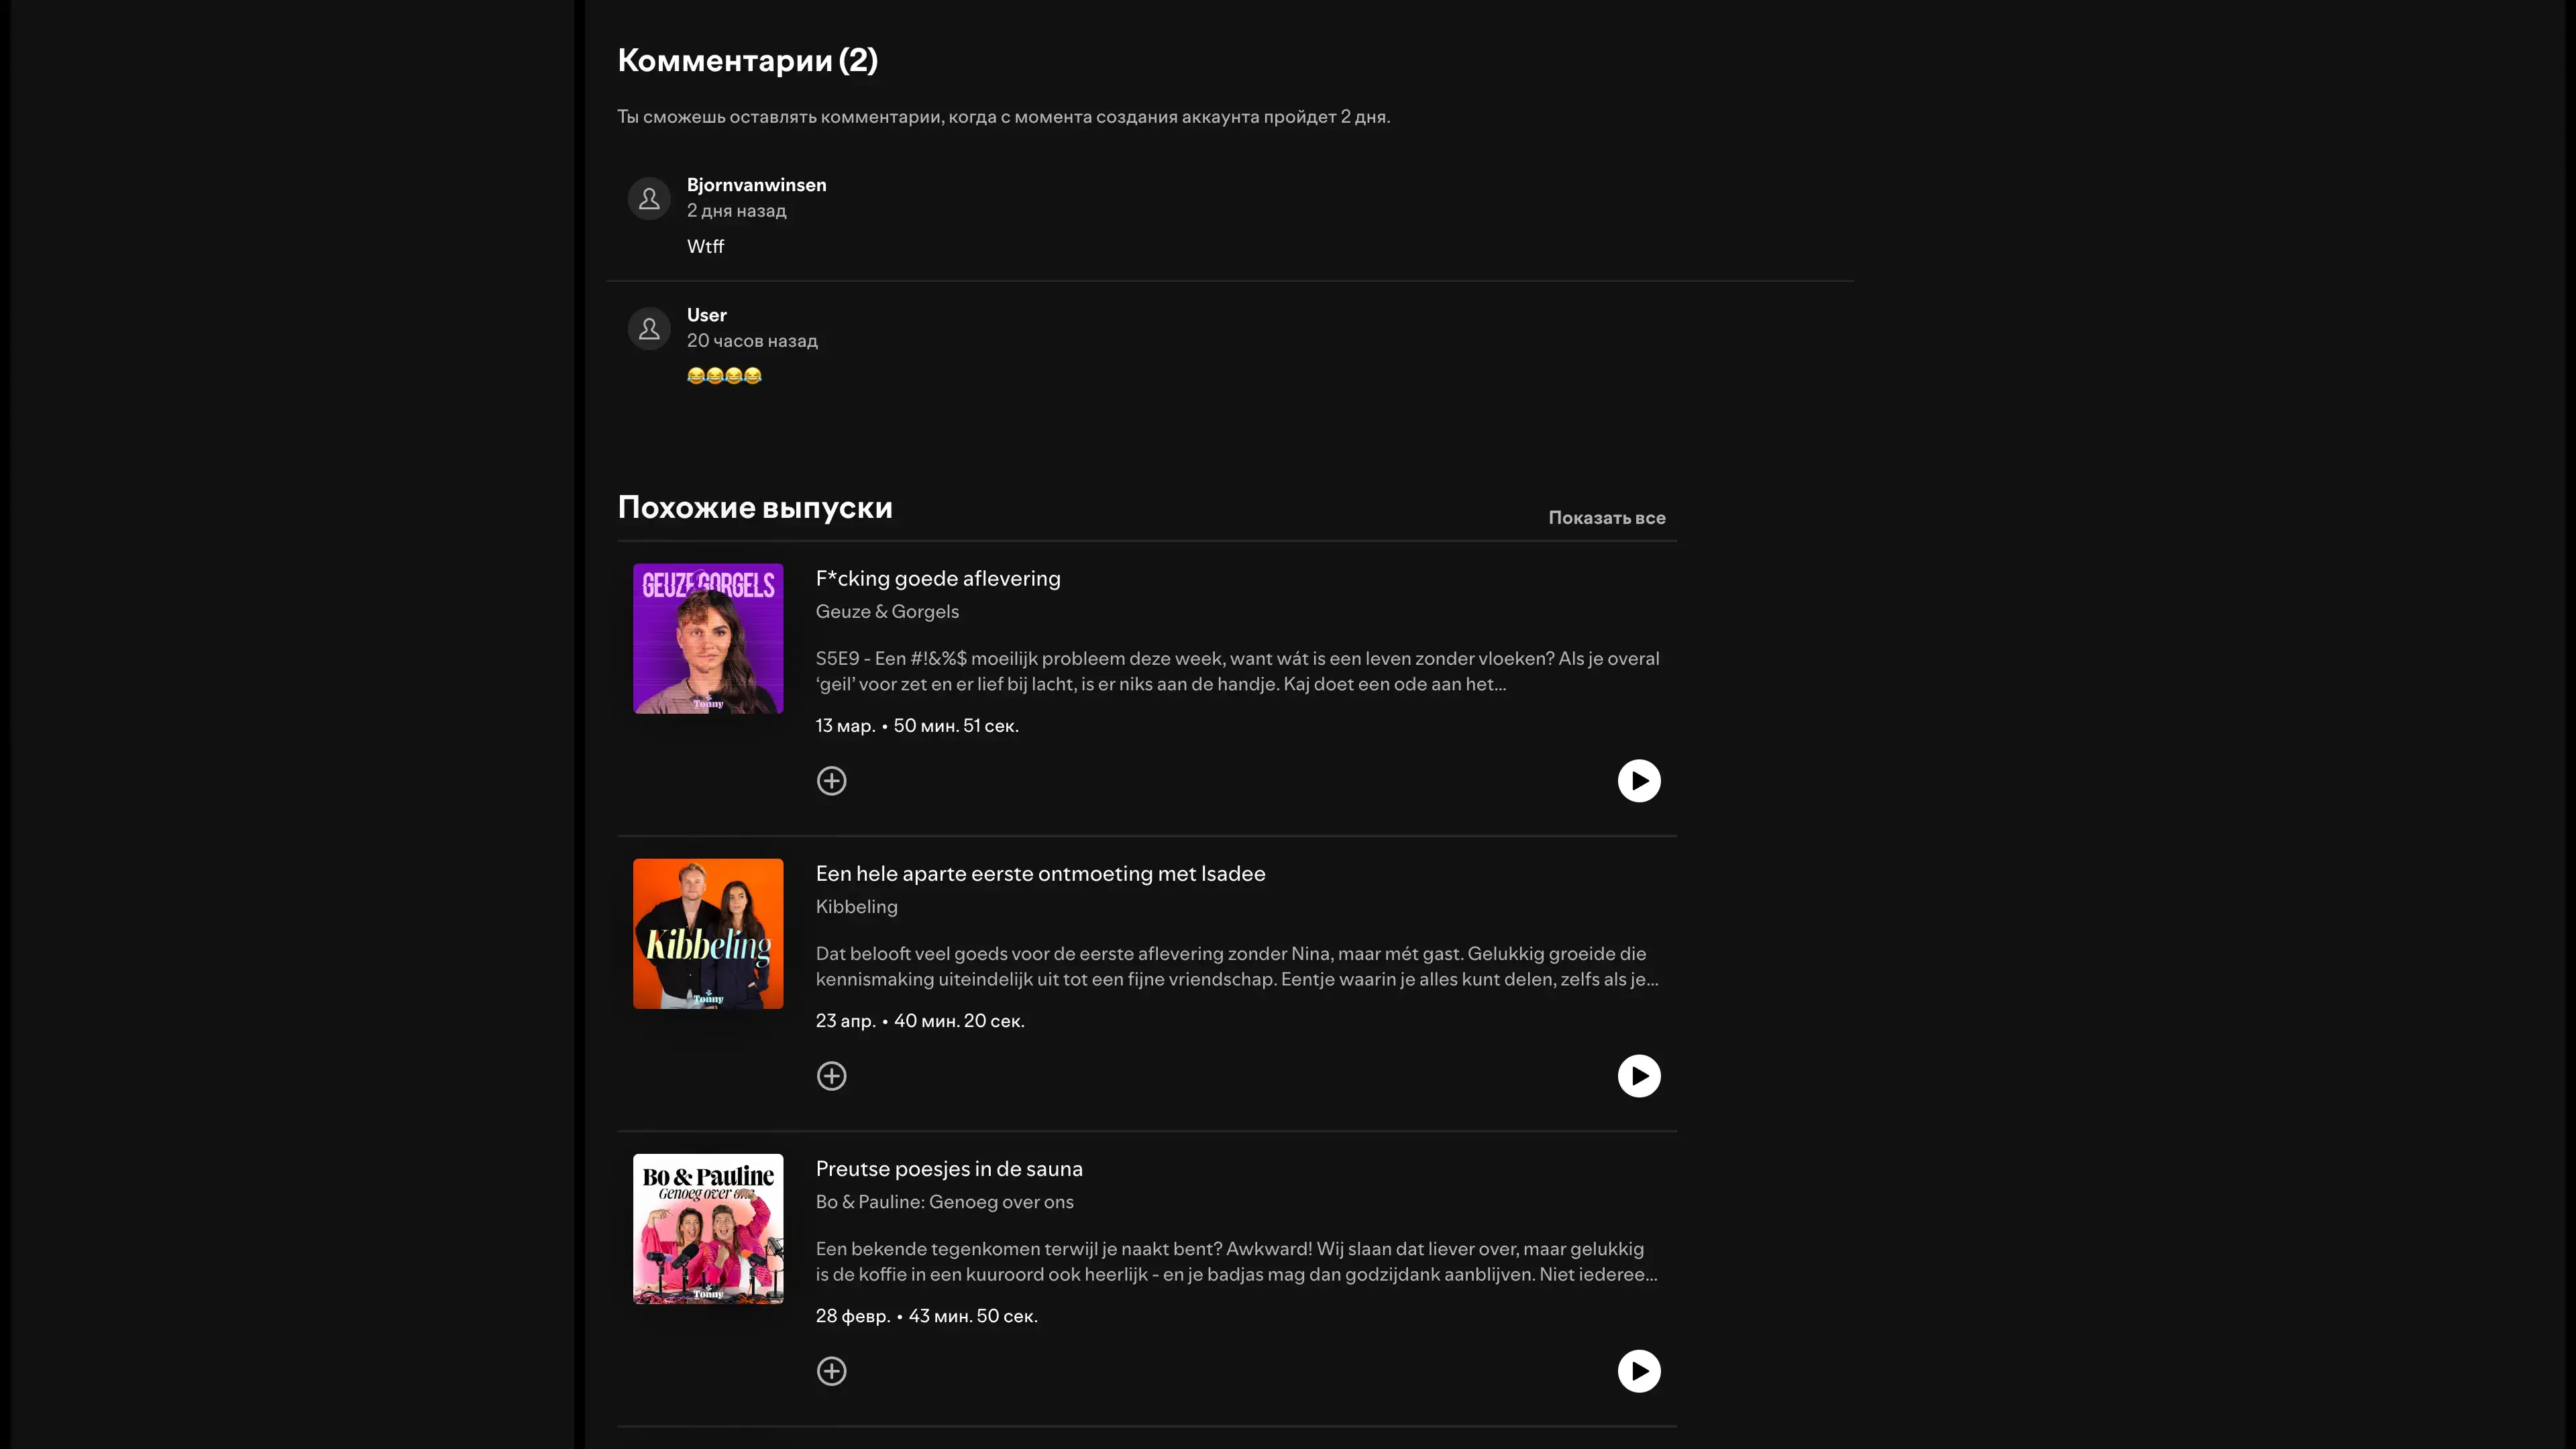Open commenter Bjornvanwinsen's username
This screenshot has width=2576, height=1449.
coord(756,185)
